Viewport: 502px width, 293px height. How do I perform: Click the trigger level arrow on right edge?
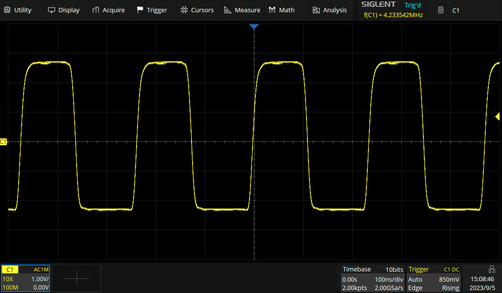point(498,116)
